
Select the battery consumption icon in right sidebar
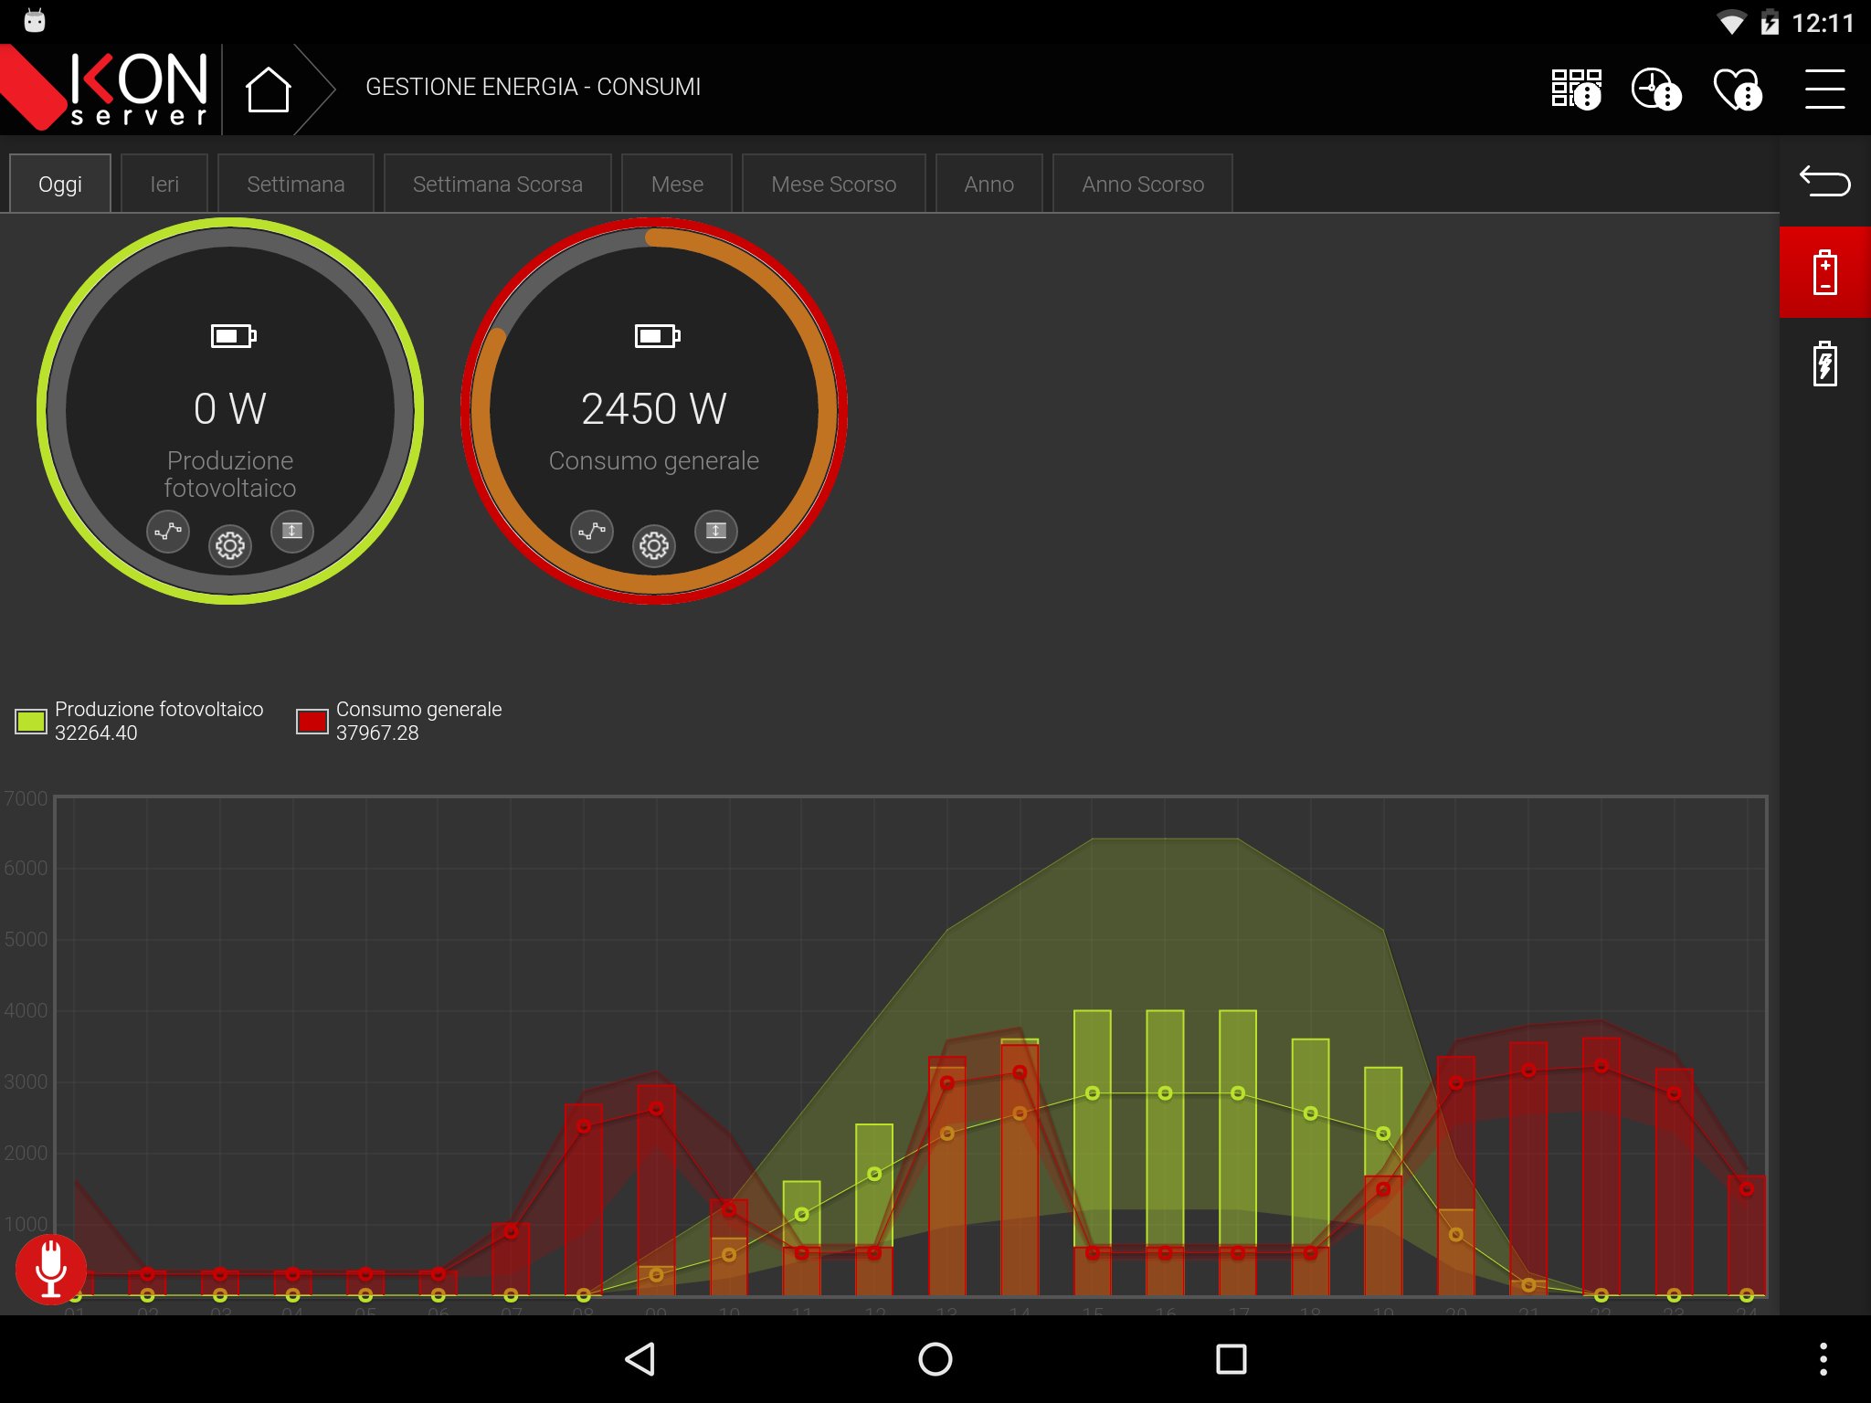[1823, 271]
